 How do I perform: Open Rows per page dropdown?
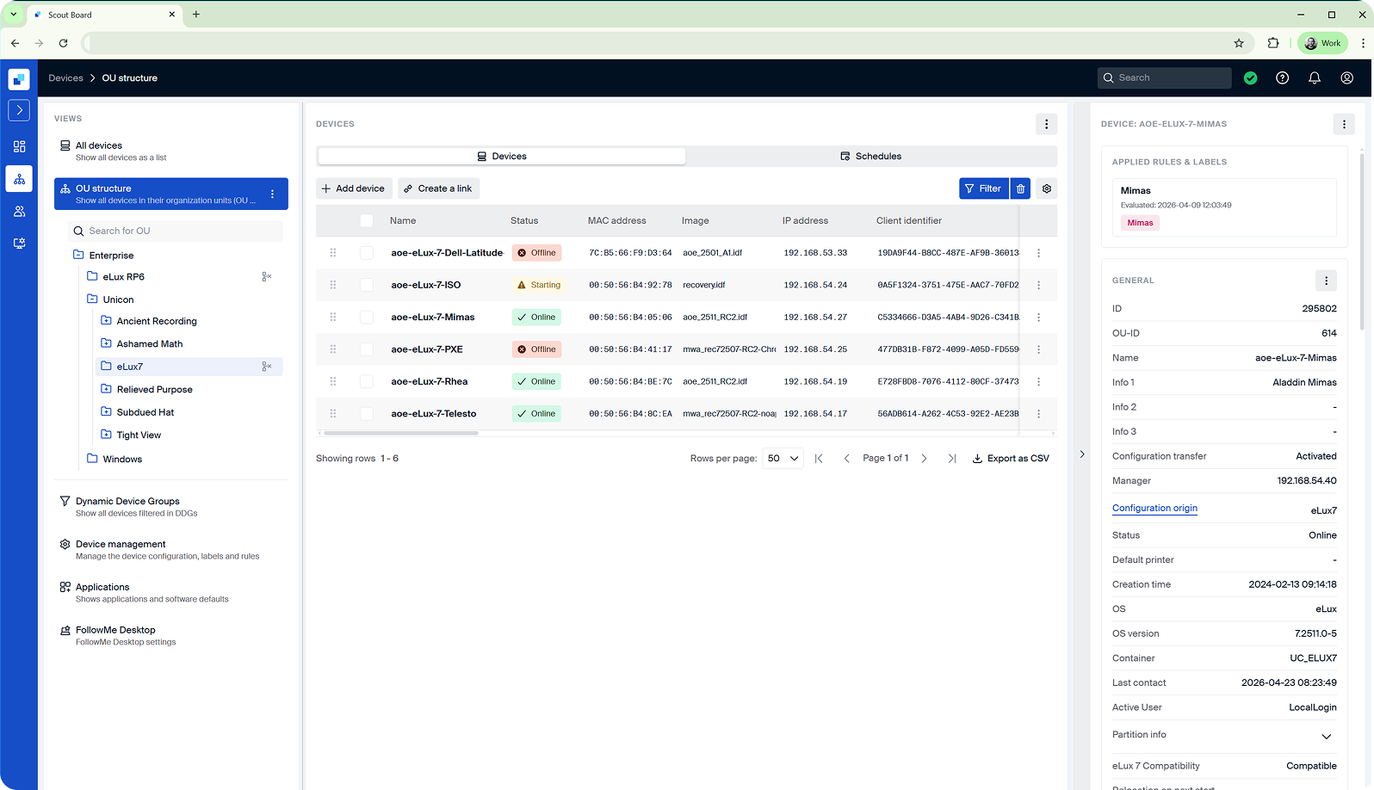click(783, 459)
